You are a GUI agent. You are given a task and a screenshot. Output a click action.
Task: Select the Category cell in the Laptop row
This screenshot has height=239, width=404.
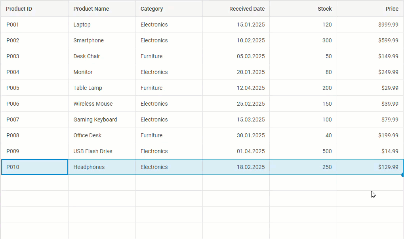[x=169, y=25]
